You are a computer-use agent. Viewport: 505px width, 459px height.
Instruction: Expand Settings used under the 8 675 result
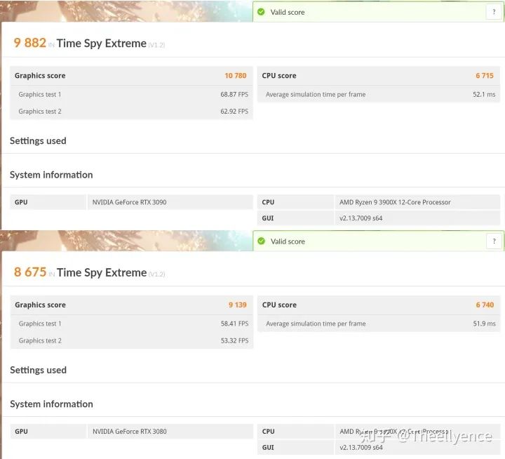pos(38,371)
